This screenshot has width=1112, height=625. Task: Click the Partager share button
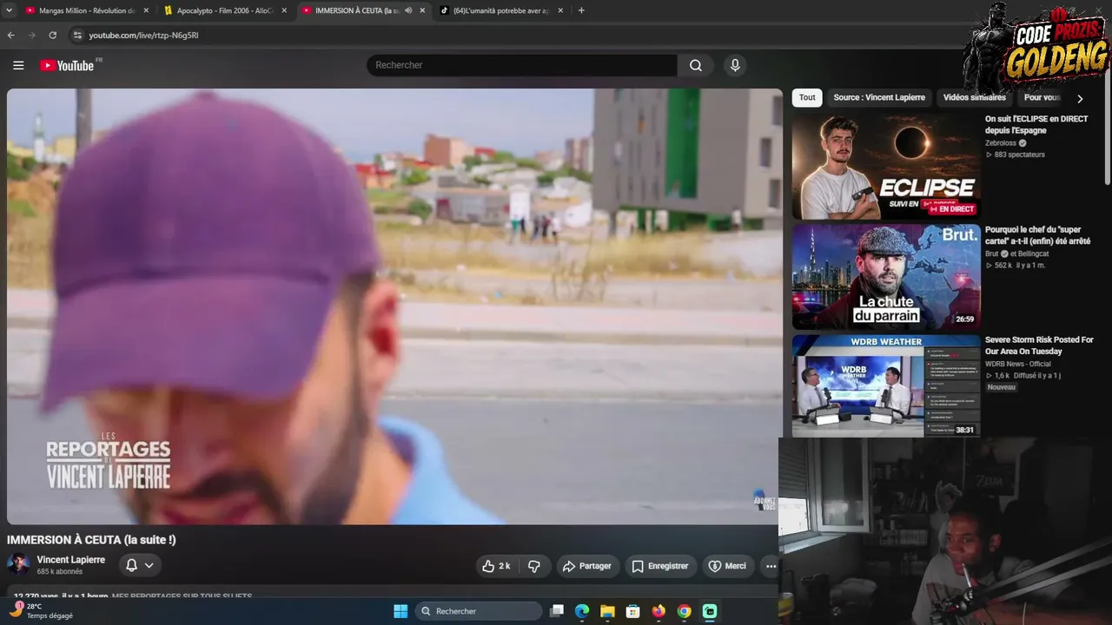click(588, 566)
